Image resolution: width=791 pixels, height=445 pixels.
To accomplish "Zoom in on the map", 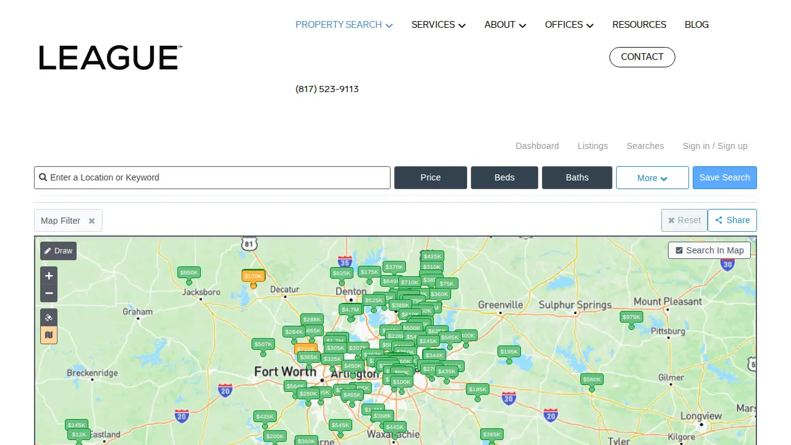I will pyautogui.click(x=49, y=276).
